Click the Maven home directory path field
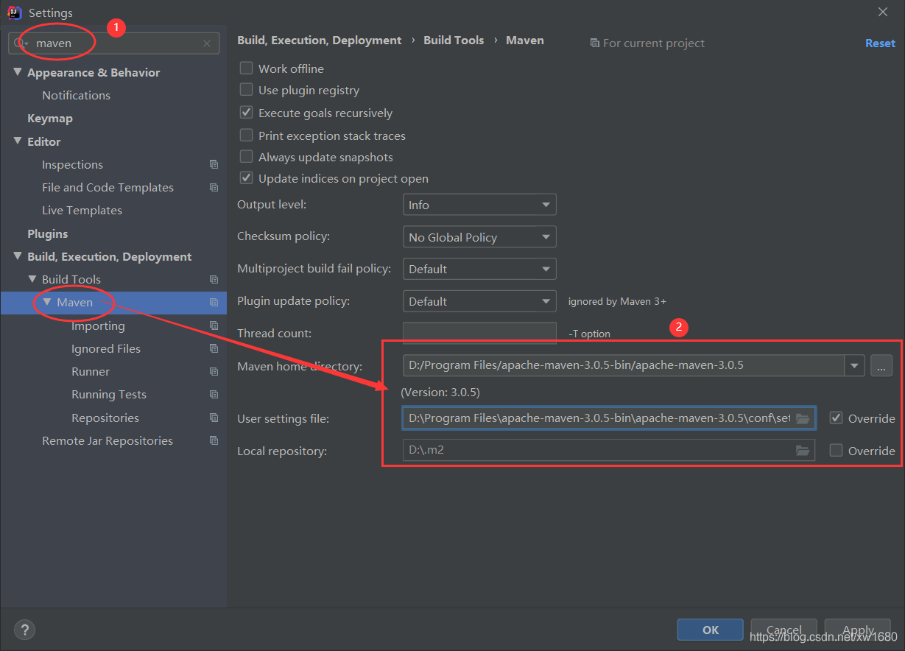 click(x=624, y=365)
